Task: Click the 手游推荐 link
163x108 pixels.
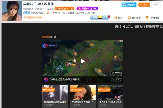Action: point(155,18)
